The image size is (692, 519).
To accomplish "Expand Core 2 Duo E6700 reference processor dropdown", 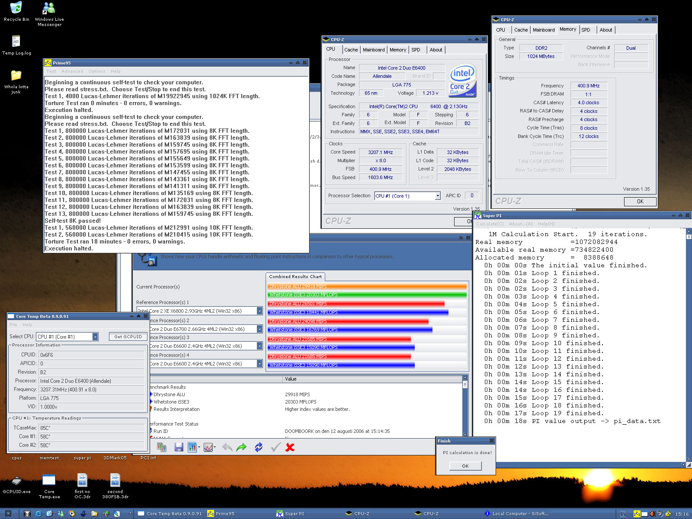I will coord(259,329).
